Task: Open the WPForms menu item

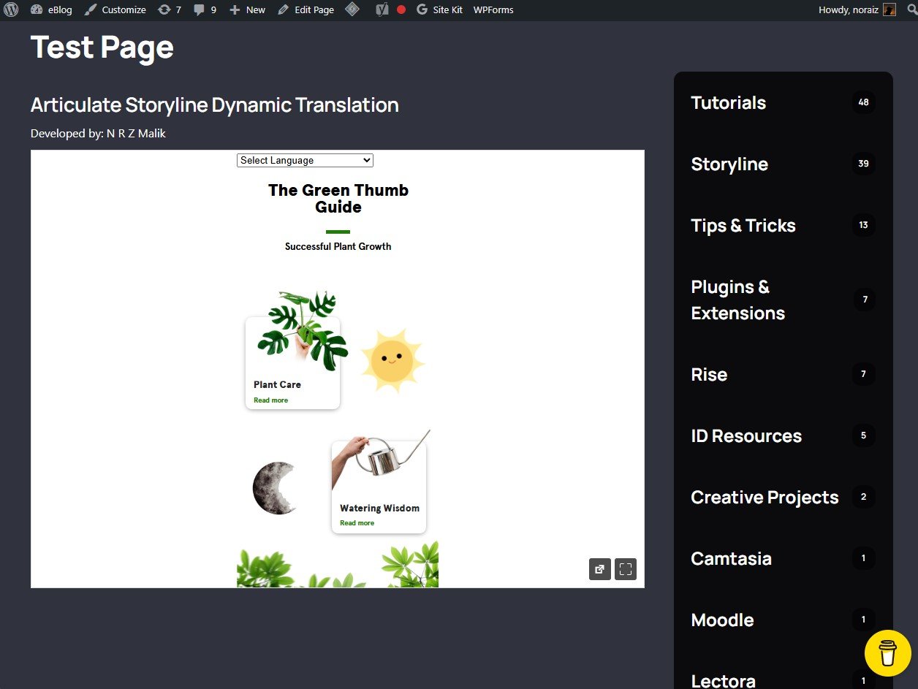Action: (493, 9)
